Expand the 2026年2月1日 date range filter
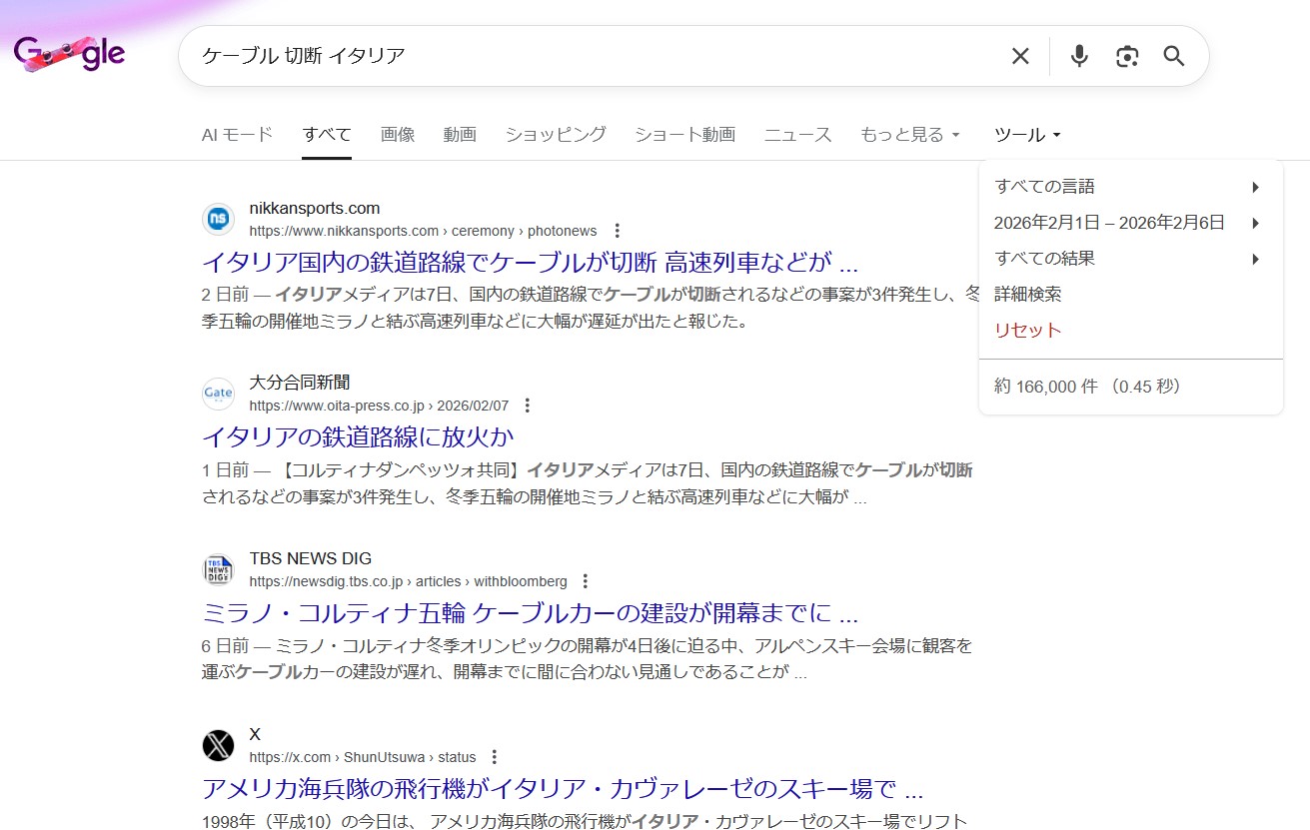This screenshot has height=830, width=1310. [x=1127, y=223]
